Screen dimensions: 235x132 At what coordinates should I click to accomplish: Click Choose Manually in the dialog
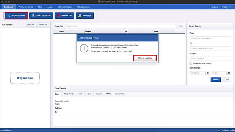pos(145,58)
